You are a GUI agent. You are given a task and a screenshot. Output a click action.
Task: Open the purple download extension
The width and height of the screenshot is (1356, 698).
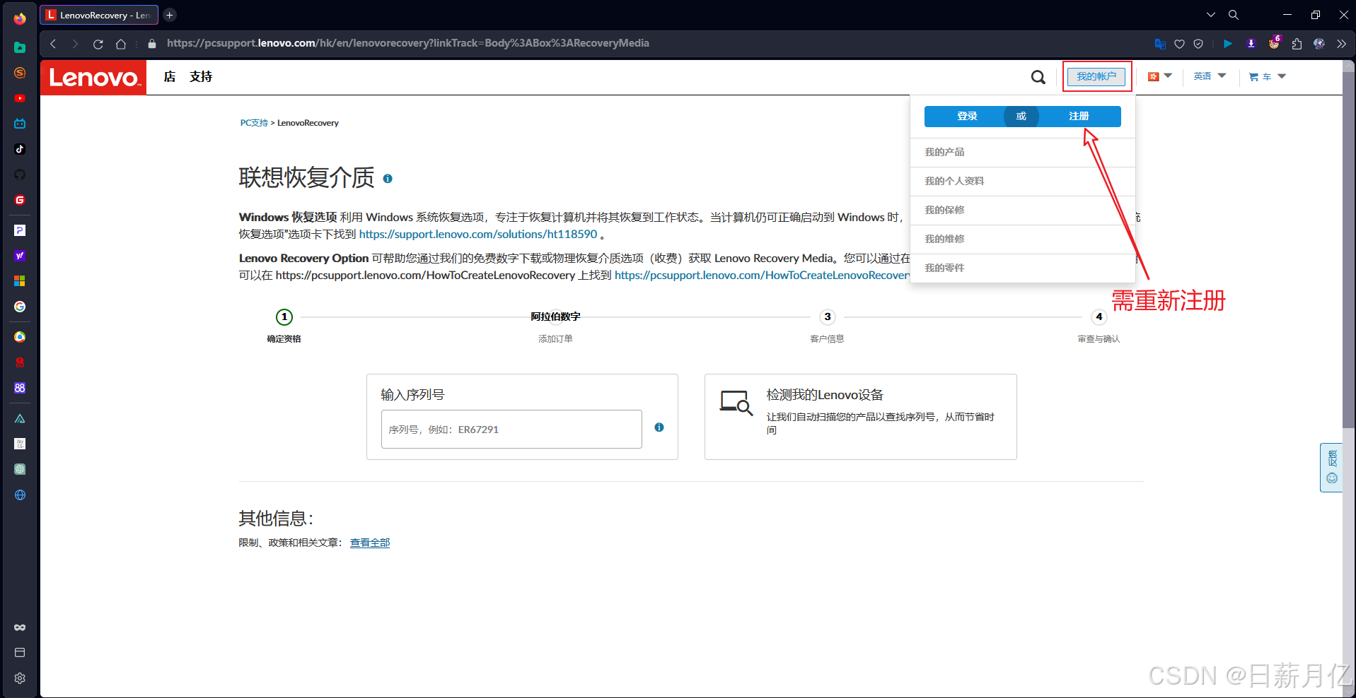pos(1251,44)
